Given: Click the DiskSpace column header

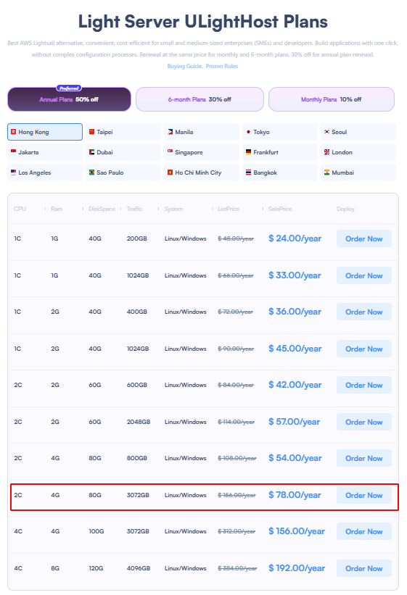Looking at the screenshot, I should point(102,209).
